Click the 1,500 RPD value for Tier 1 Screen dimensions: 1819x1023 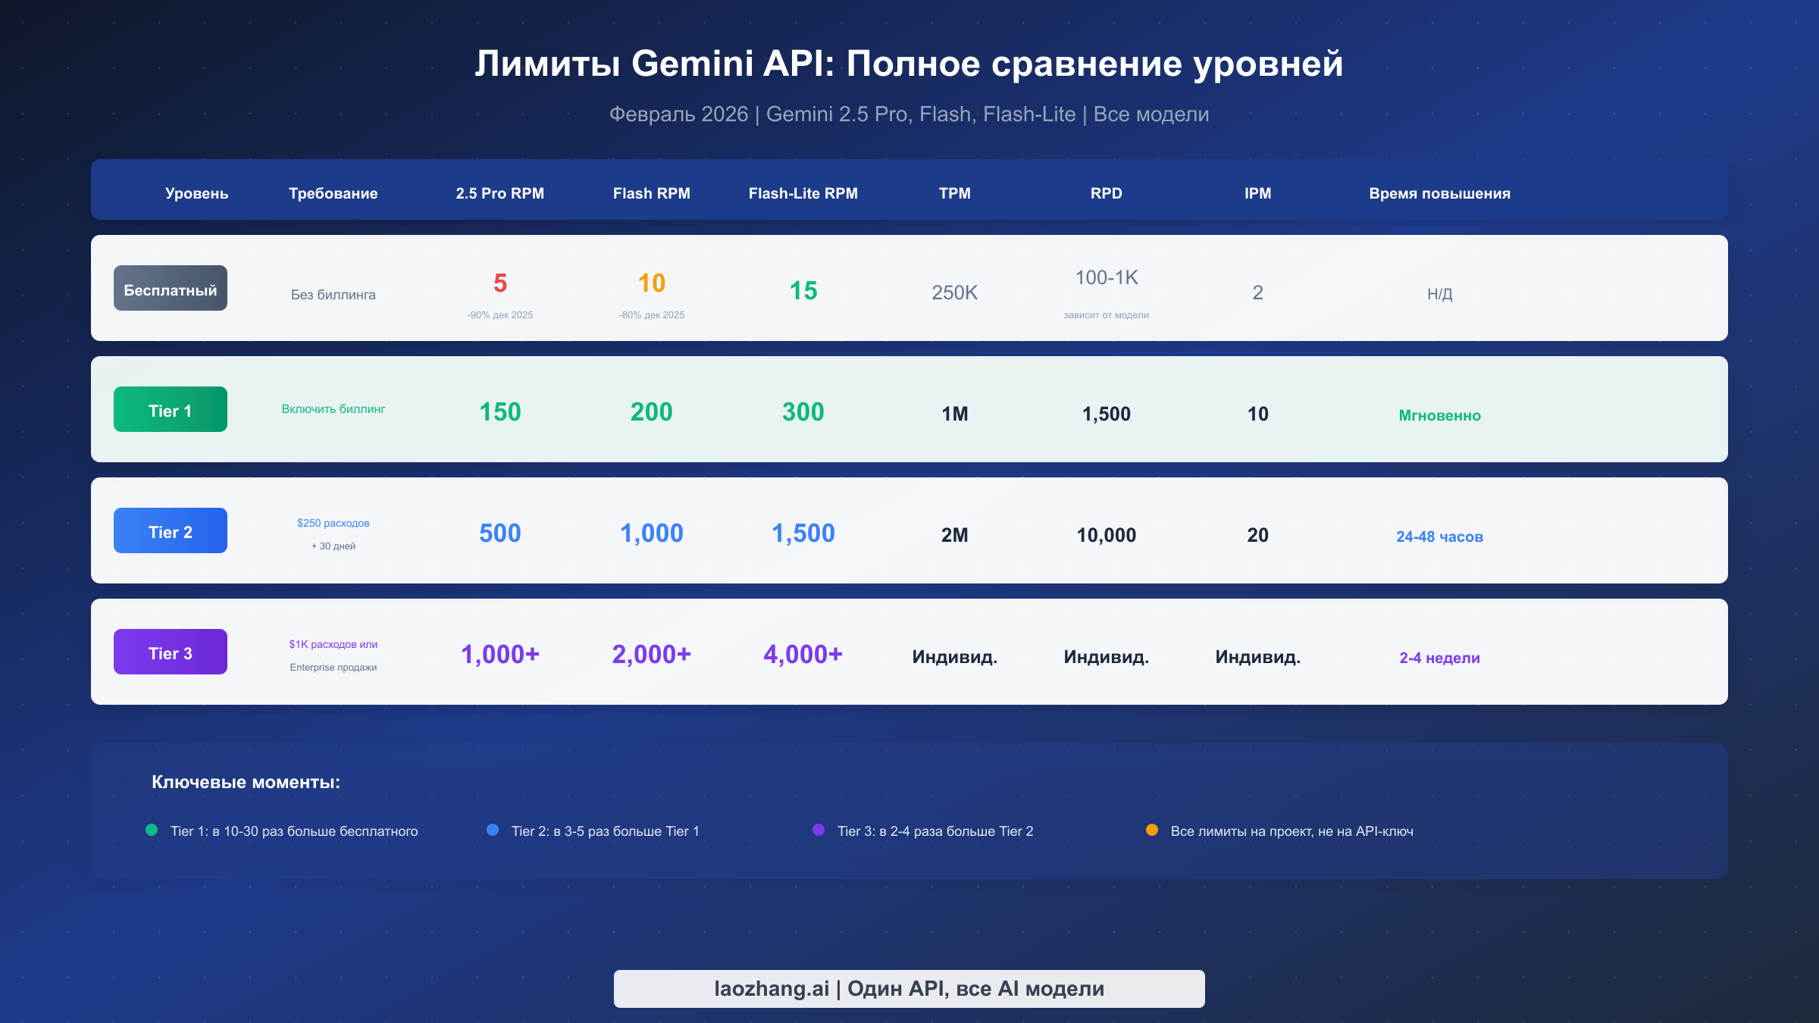point(1105,414)
